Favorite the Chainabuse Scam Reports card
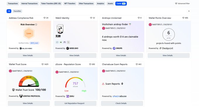Viewport: 199px width, 107px height. click(x=137, y=64)
